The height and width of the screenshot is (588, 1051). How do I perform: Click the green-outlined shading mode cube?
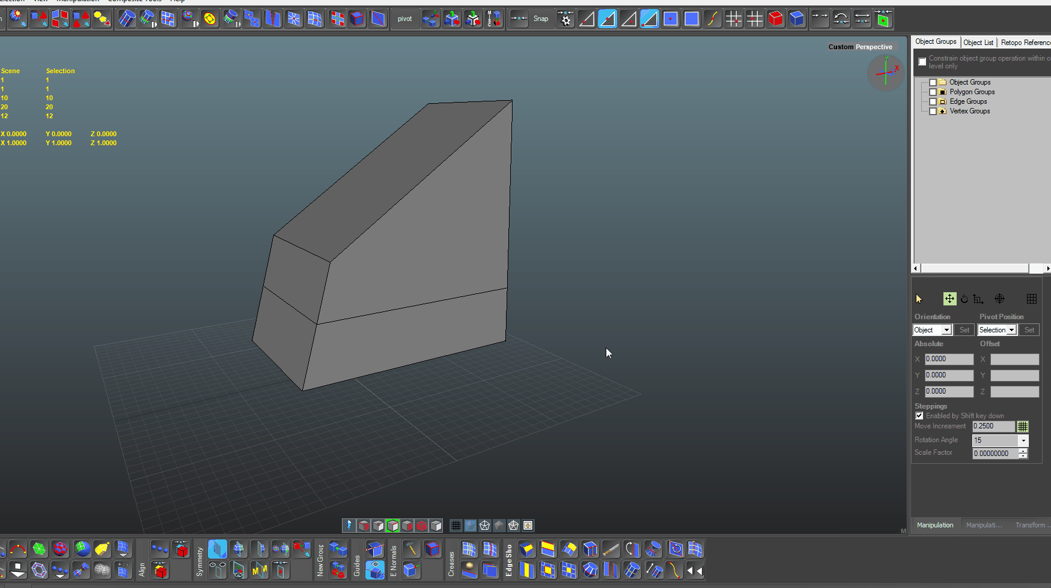pos(392,526)
